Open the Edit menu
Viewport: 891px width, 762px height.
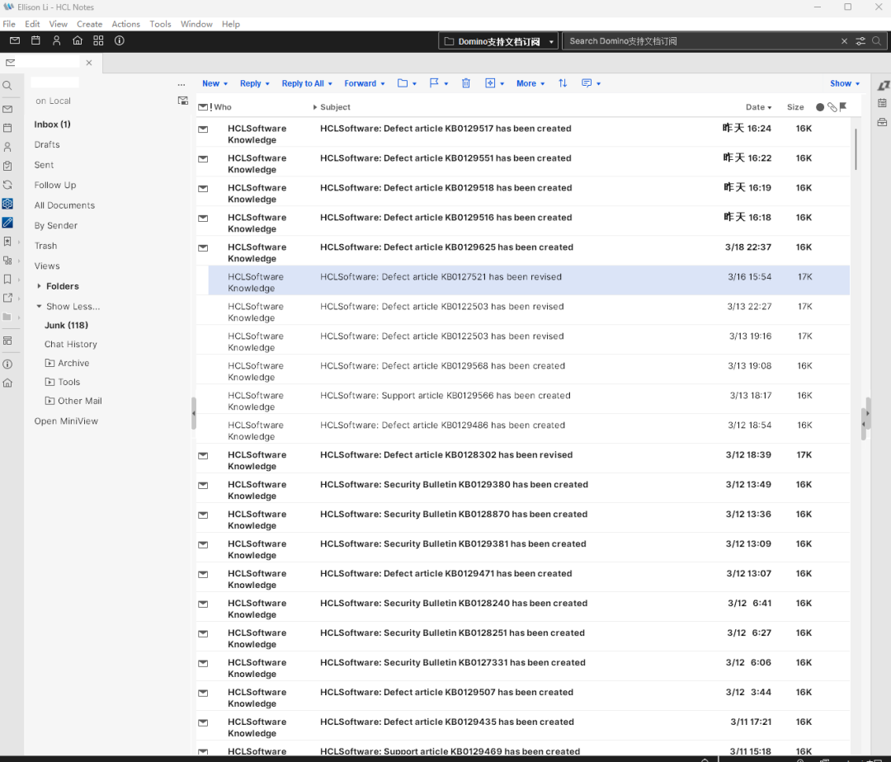(x=32, y=24)
